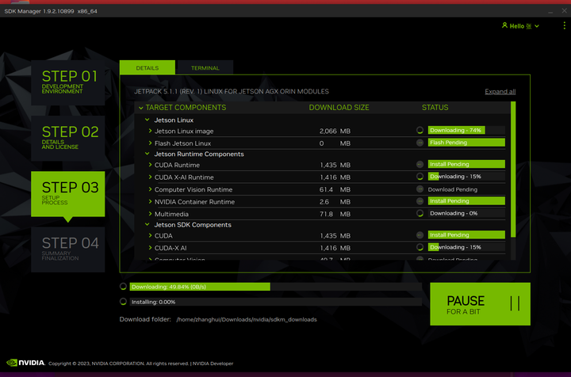Image resolution: width=571 pixels, height=377 pixels.
Task: Close the SDK Manager window
Action: pyautogui.click(x=564, y=11)
